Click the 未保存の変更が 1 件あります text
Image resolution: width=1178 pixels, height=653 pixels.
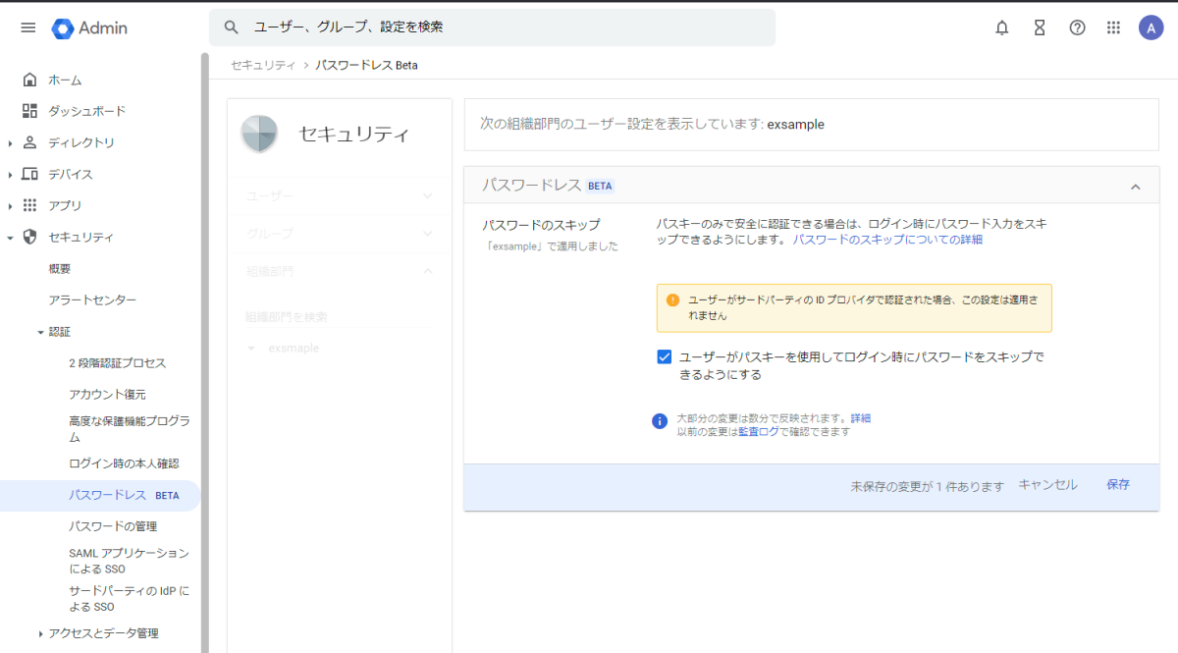click(x=928, y=486)
